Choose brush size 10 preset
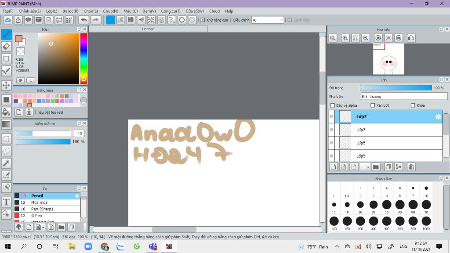450x253 pixels. pyautogui.click(x=426, y=191)
